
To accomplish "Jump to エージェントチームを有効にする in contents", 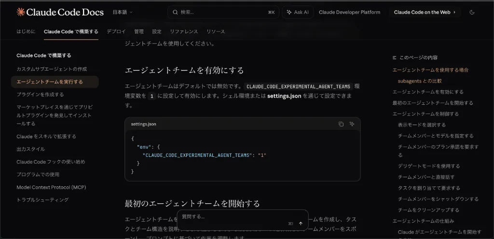I will point(428,92).
